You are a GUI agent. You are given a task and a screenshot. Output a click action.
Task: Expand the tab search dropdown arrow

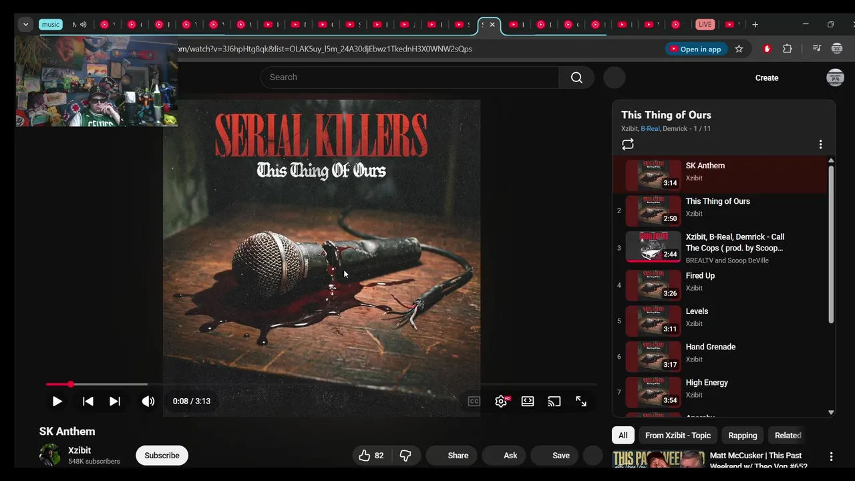pyautogui.click(x=25, y=25)
